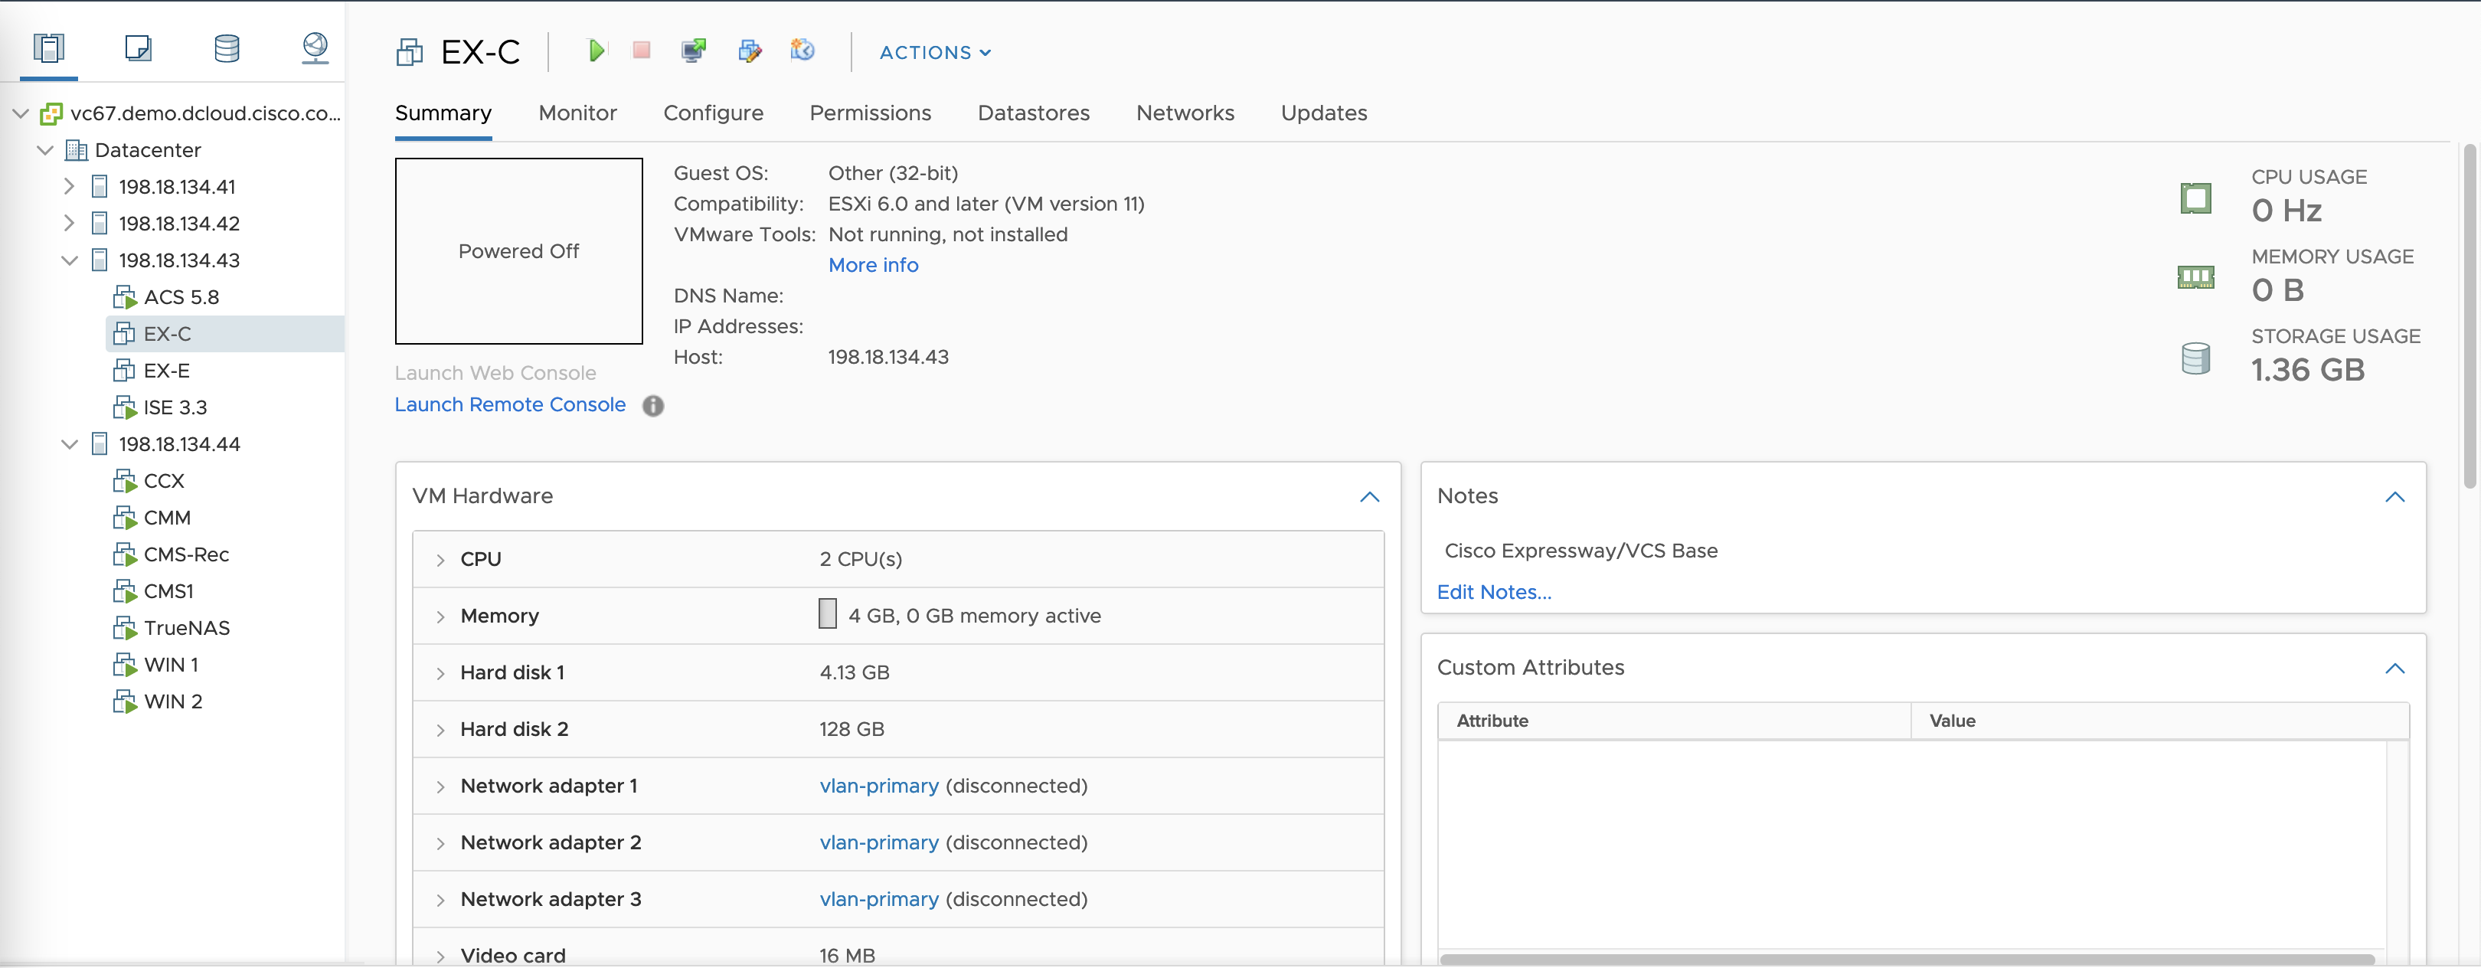
Task: Open the Storage view icon
Action: click(227, 48)
